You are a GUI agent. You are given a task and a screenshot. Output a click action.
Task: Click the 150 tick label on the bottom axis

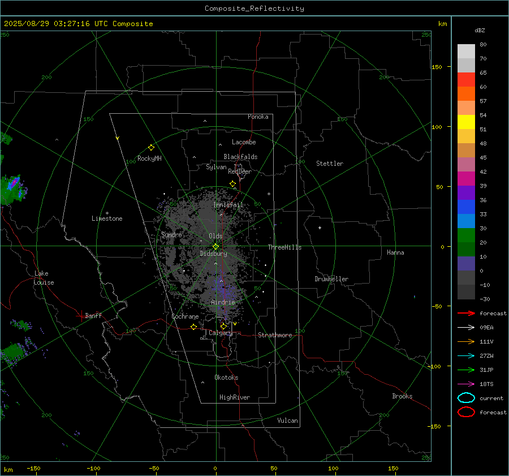[393, 468]
